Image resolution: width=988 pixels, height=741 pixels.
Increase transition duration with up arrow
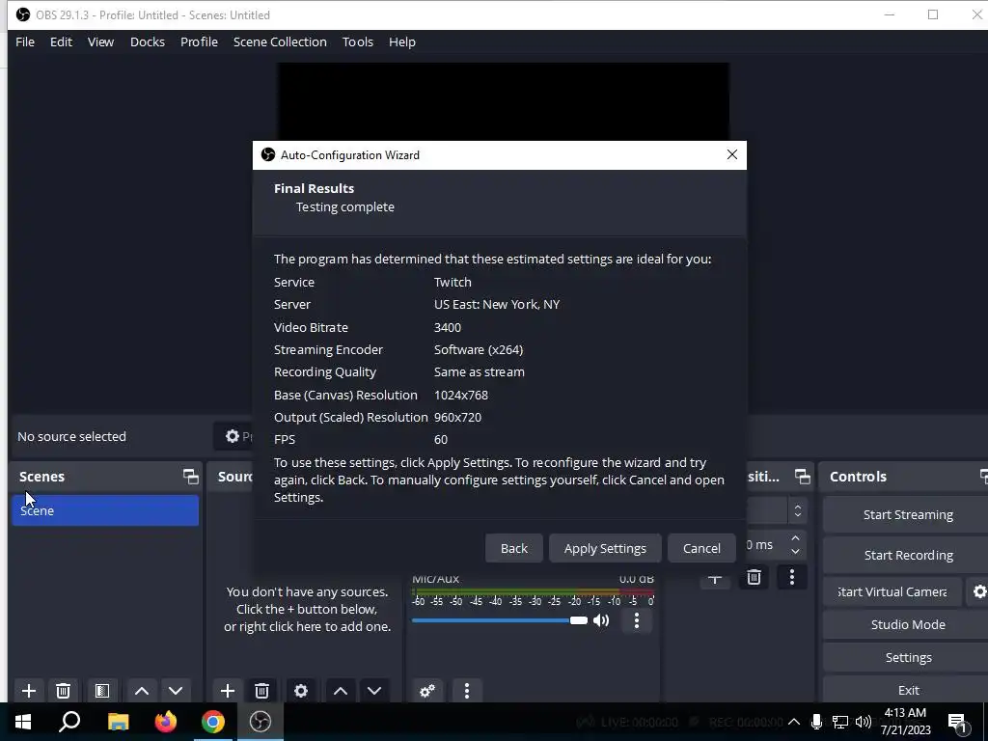pos(795,538)
